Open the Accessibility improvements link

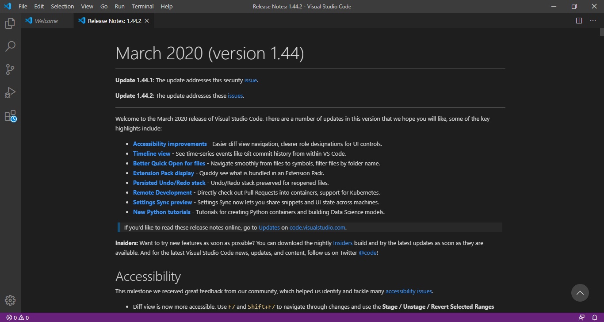point(170,144)
